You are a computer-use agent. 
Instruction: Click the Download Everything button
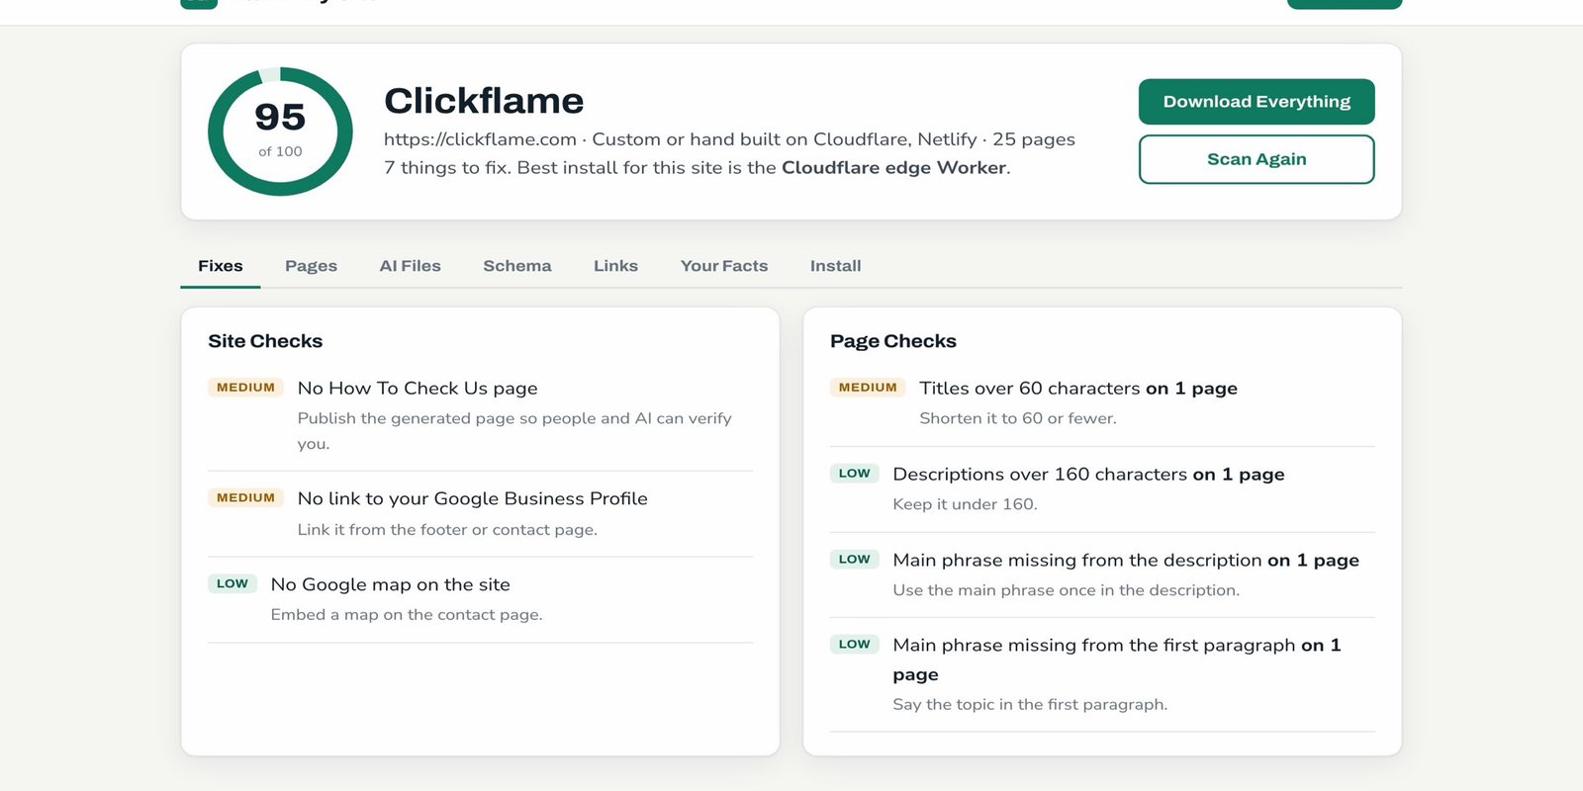pos(1257,102)
